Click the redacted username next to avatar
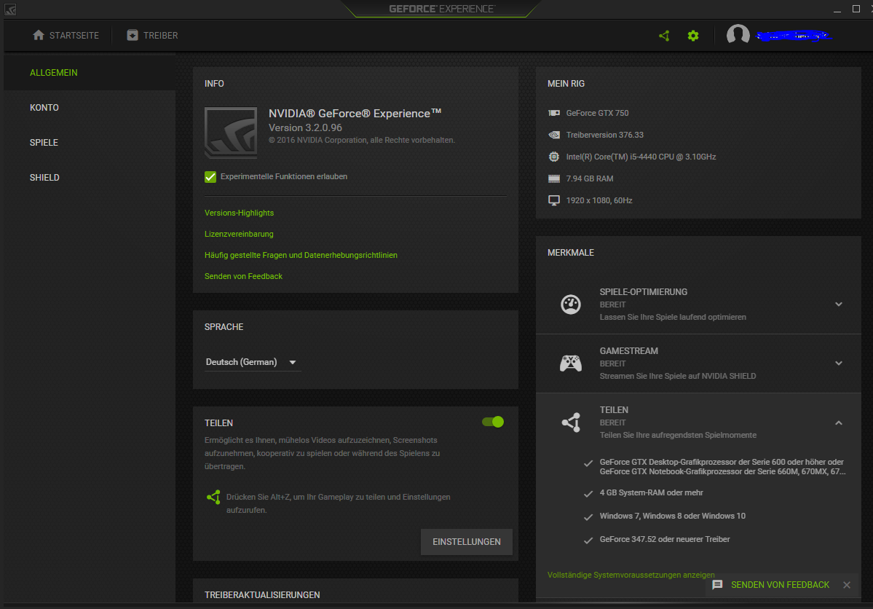873x609 pixels. [x=794, y=36]
